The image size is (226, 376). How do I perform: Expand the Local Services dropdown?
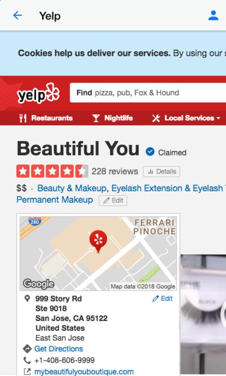(x=186, y=118)
